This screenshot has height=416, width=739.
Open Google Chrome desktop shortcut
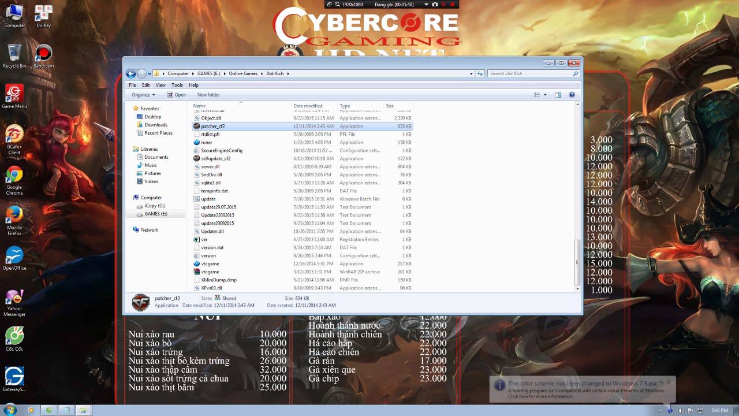(14, 181)
